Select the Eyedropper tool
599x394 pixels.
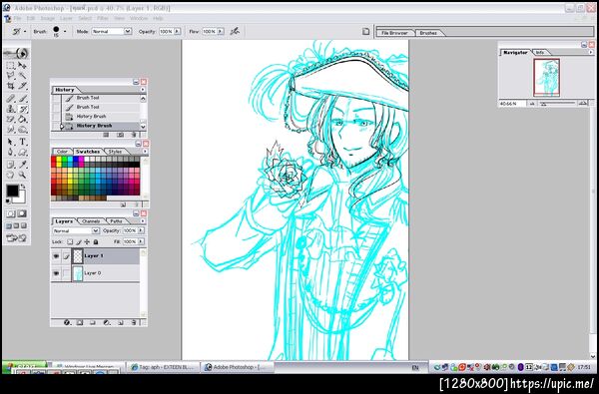click(x=23, y=165)
